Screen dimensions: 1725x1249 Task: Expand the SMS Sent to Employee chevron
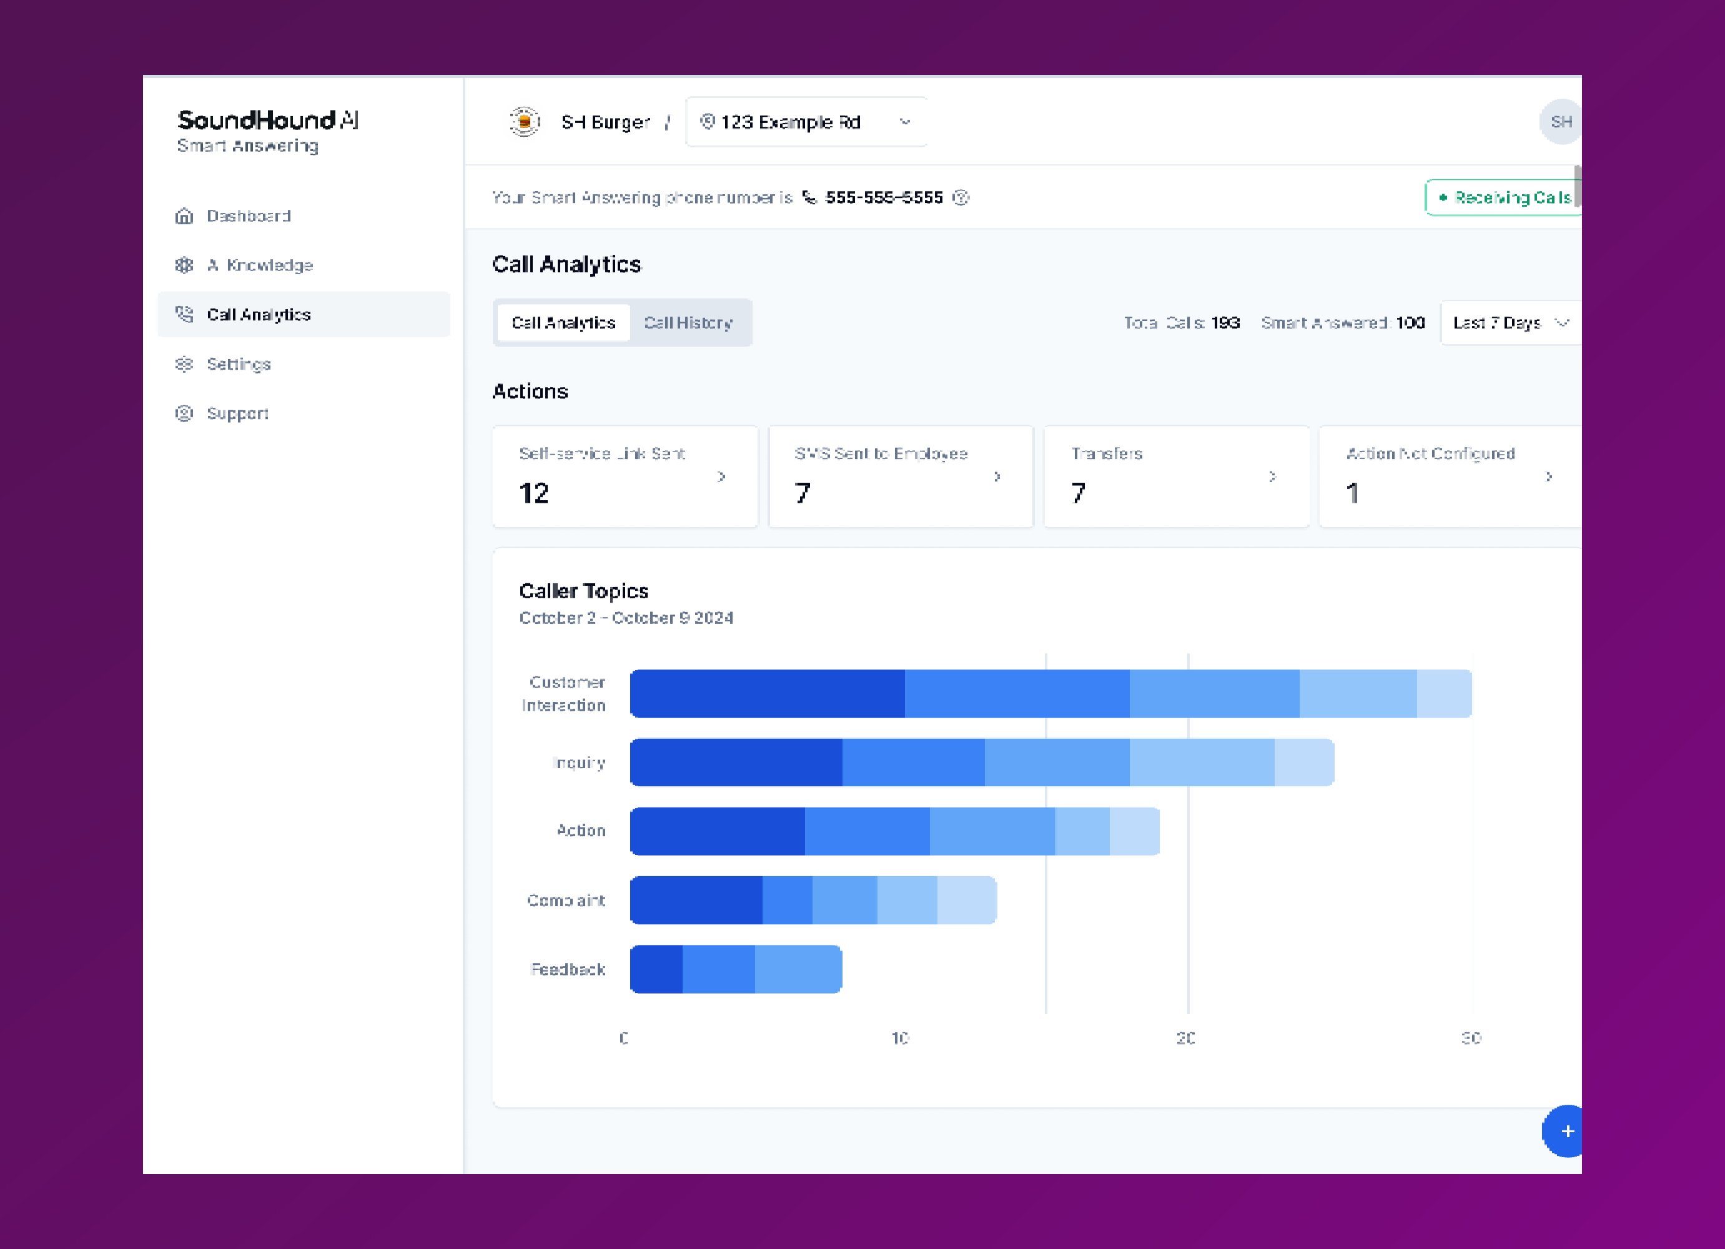pyautogui.click(x=996, y=477)
